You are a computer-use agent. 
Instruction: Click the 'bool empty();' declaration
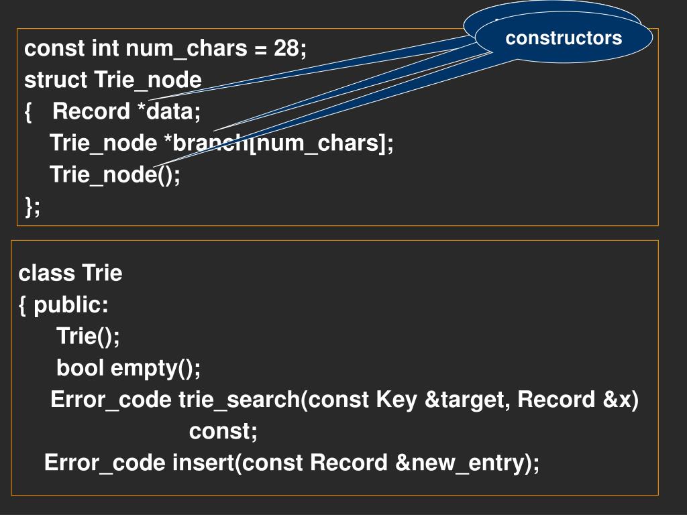(x=128, y=368)
